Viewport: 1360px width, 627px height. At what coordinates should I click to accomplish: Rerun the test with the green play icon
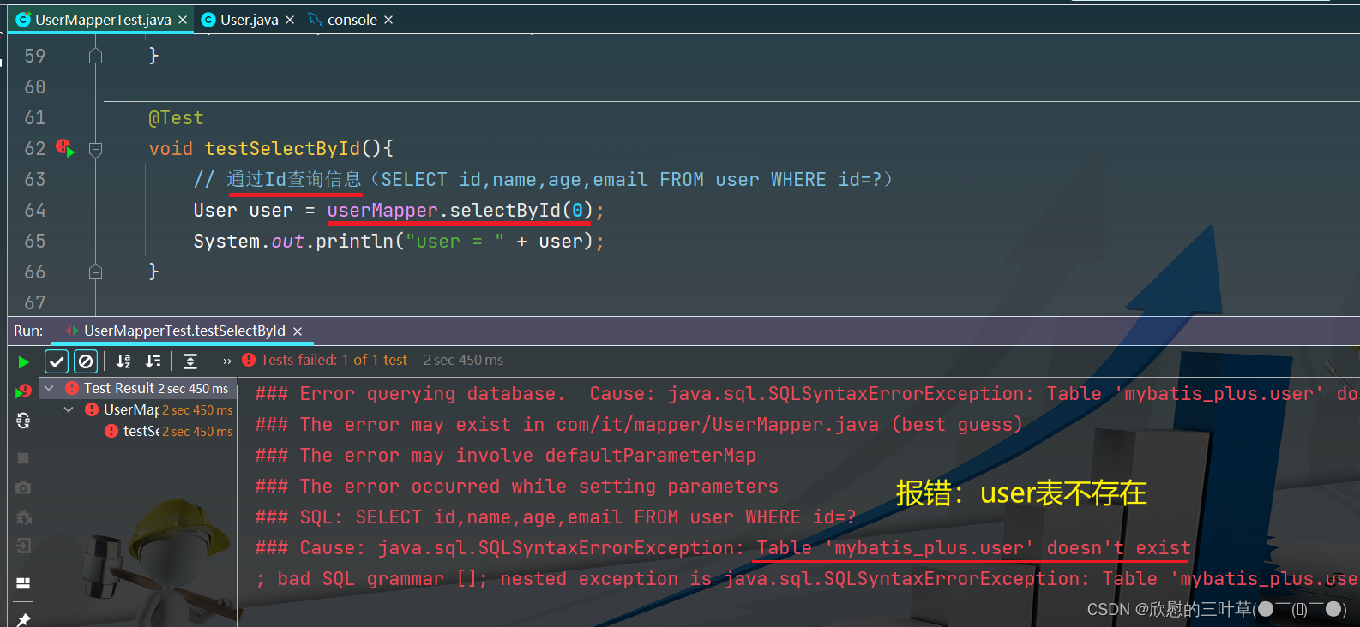coord(23,362)
